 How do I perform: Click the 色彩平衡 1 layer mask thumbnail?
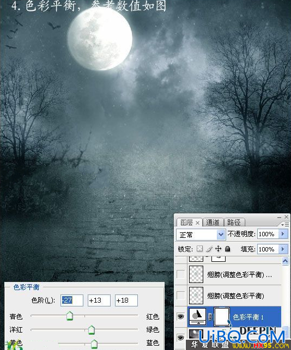(222, 316)
